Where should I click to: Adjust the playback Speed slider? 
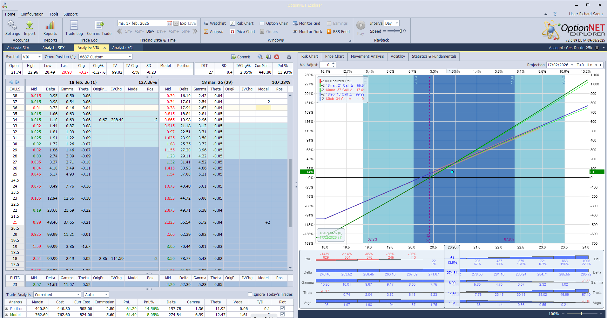coord(394,31)
